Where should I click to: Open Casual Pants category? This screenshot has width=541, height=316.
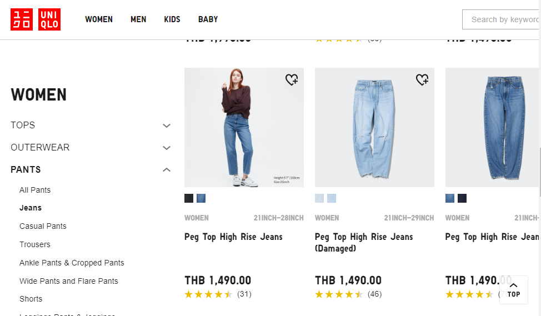point(43,226)
